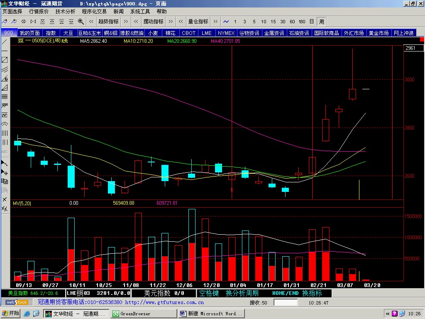Select the arc drawing tool
Screen dimensions: 425x319
tap(5, 124)
